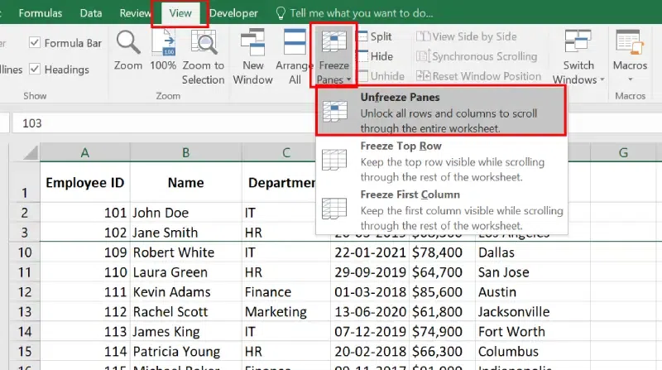Click Reset Window Position
Viewport: 662px width, 370px height.
click(478, 76)
